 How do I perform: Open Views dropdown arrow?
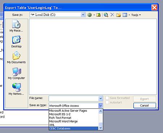coord(129,15)
